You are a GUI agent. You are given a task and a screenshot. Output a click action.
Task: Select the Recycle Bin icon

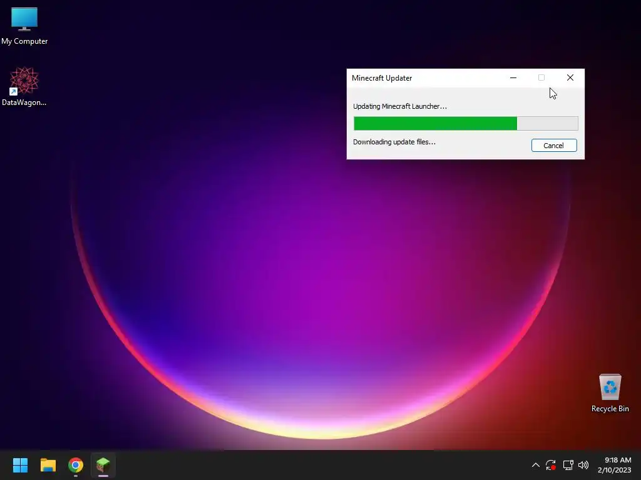(610, 393)
